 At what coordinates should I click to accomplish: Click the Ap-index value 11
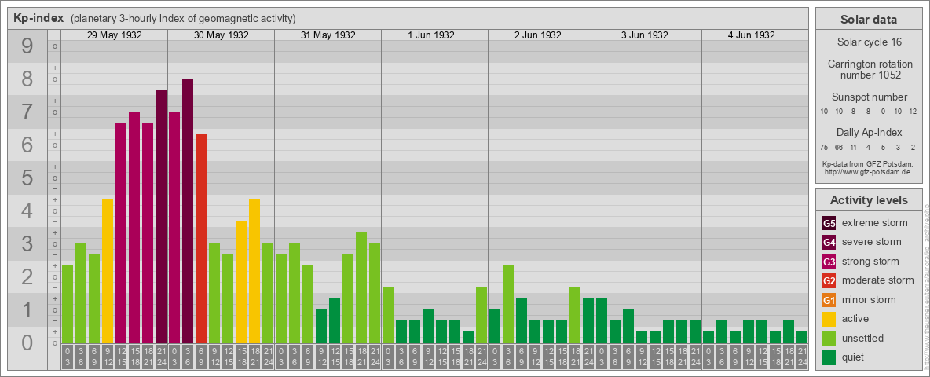[x=854, y=148]
